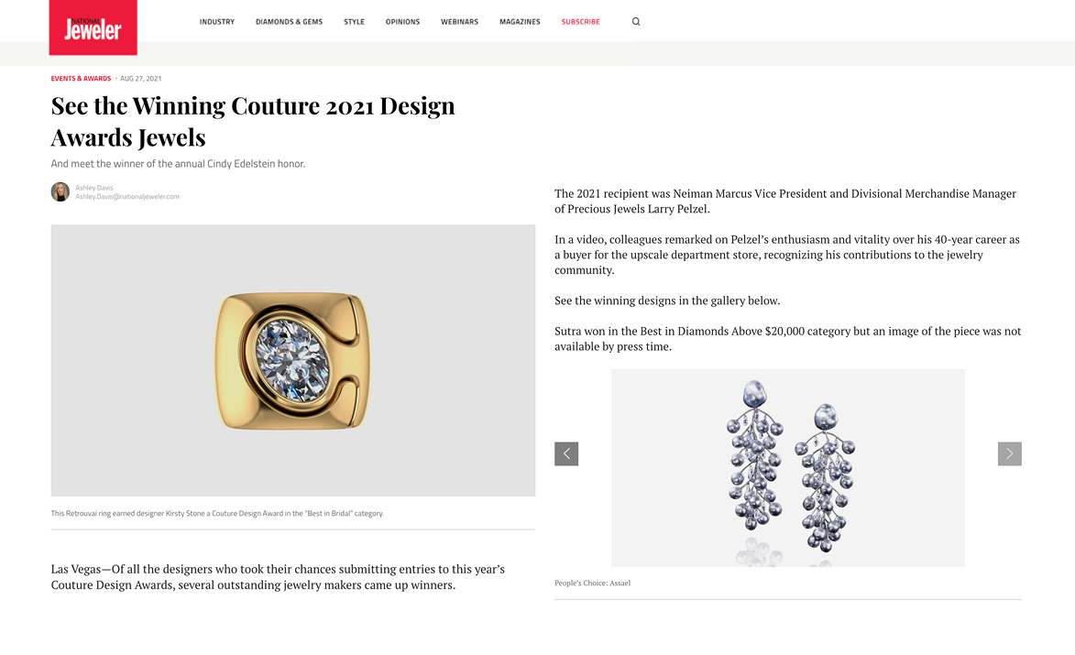Click the Subscribe link

click(x=581, y=22)
